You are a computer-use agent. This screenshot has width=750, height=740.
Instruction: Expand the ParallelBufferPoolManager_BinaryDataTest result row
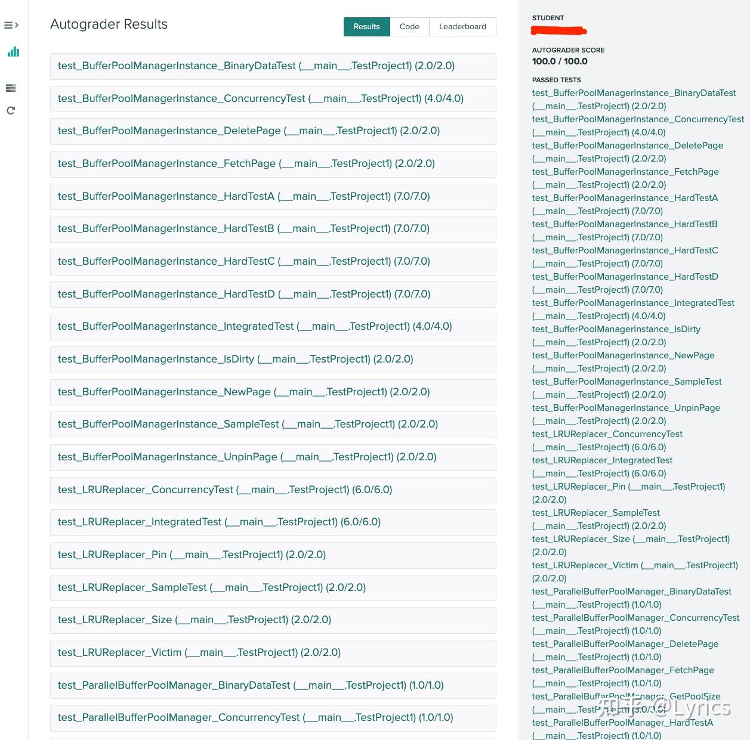(x=273, y=686)
